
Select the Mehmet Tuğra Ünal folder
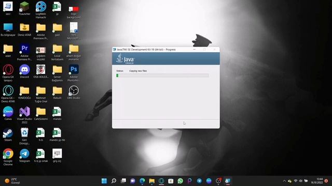pos(40,94)
